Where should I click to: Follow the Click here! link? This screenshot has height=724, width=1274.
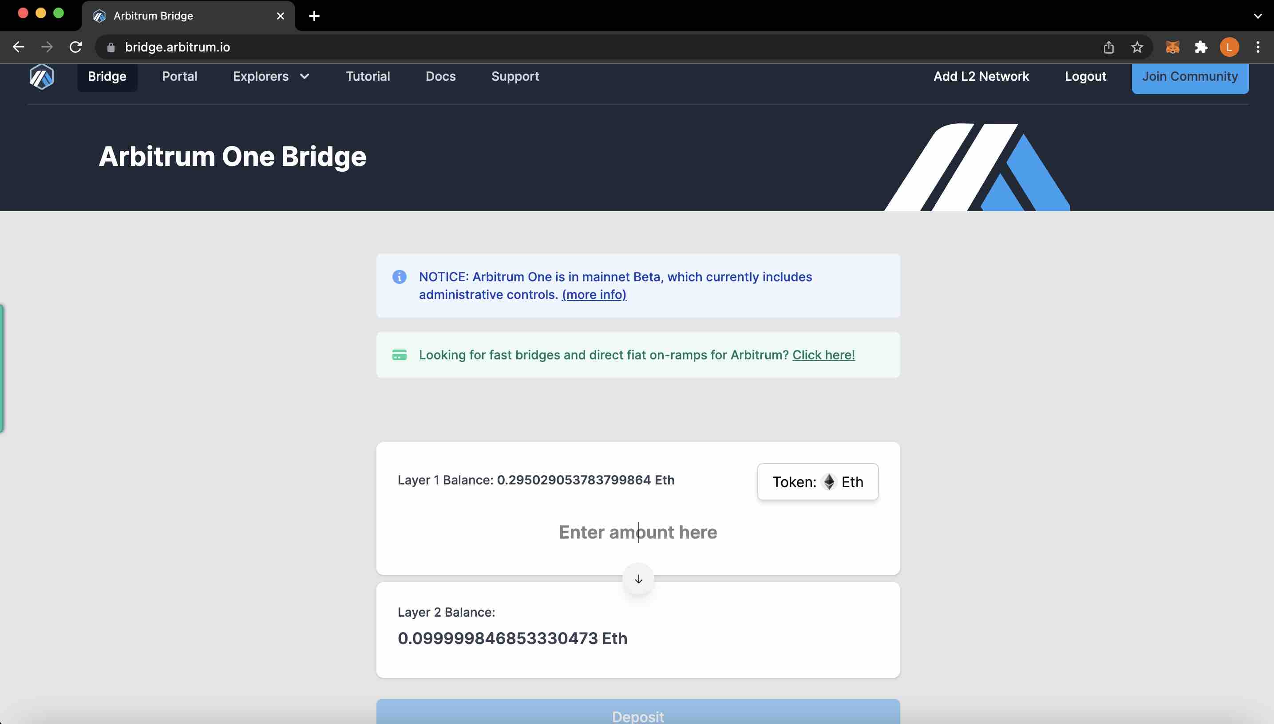pyautogui.click(x=823, y=355)
